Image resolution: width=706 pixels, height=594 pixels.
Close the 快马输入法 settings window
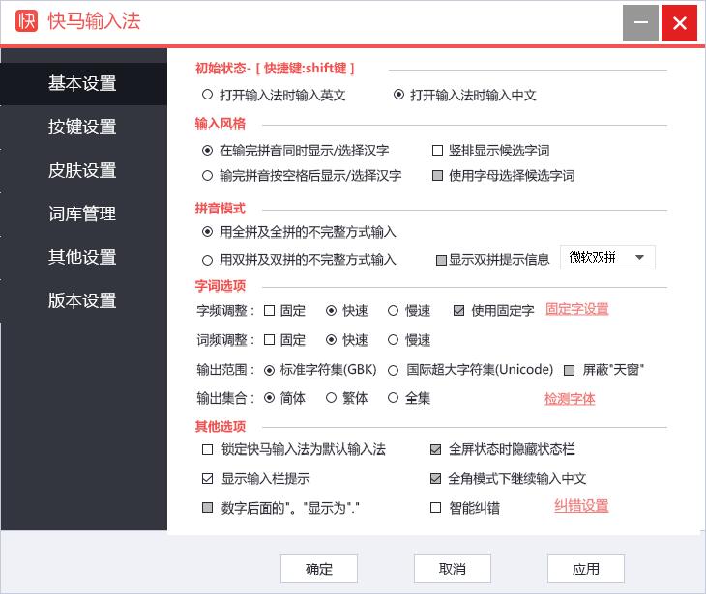click(x=680, y=23)
